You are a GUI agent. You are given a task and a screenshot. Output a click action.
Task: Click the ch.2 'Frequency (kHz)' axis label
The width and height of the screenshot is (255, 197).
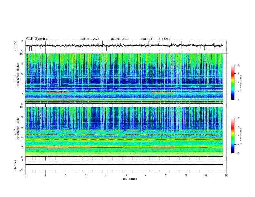click(18, 128)
